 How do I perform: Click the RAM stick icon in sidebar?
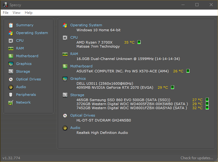[x=11, y=48]
